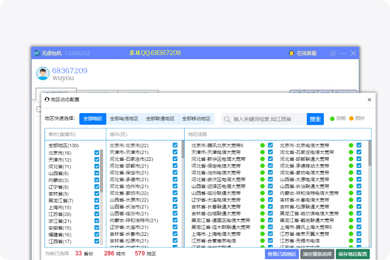390x260 pixels.
Task: Choose the 全部移动地区 quick filter
Action: coord(196,119)
